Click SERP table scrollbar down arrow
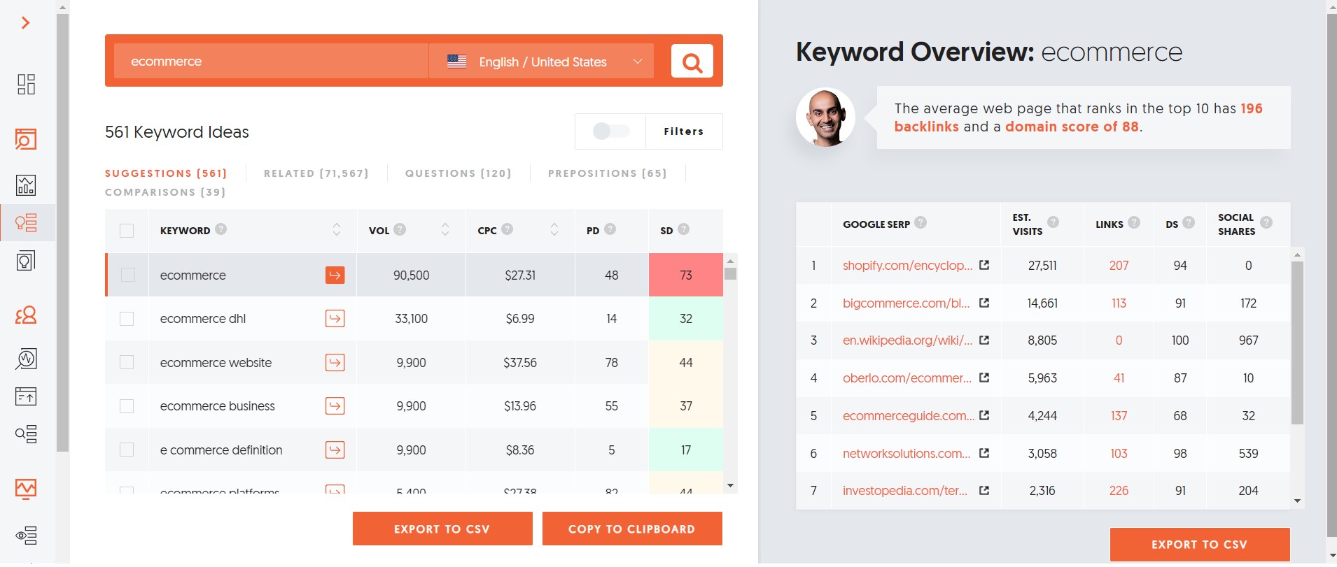The image size is (1337, 567). [1297, 501]
